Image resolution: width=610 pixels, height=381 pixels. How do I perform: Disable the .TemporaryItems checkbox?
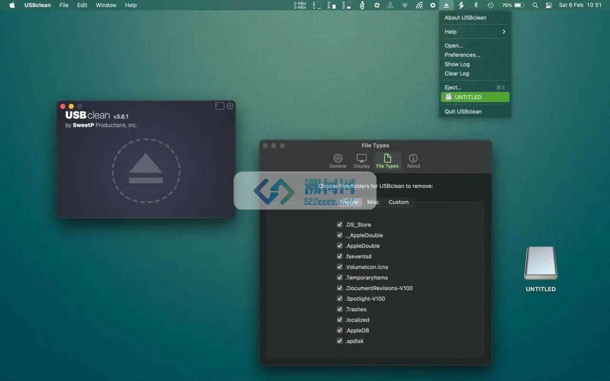pyautogui.click(x=340, y=277)
